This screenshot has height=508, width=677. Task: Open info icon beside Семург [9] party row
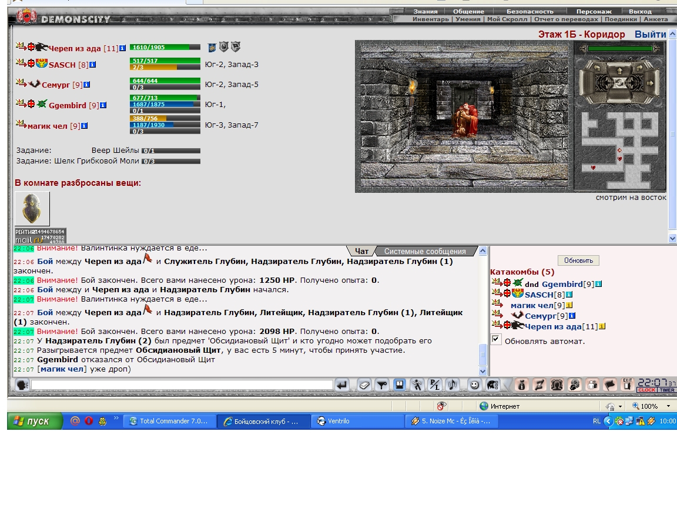87,84
